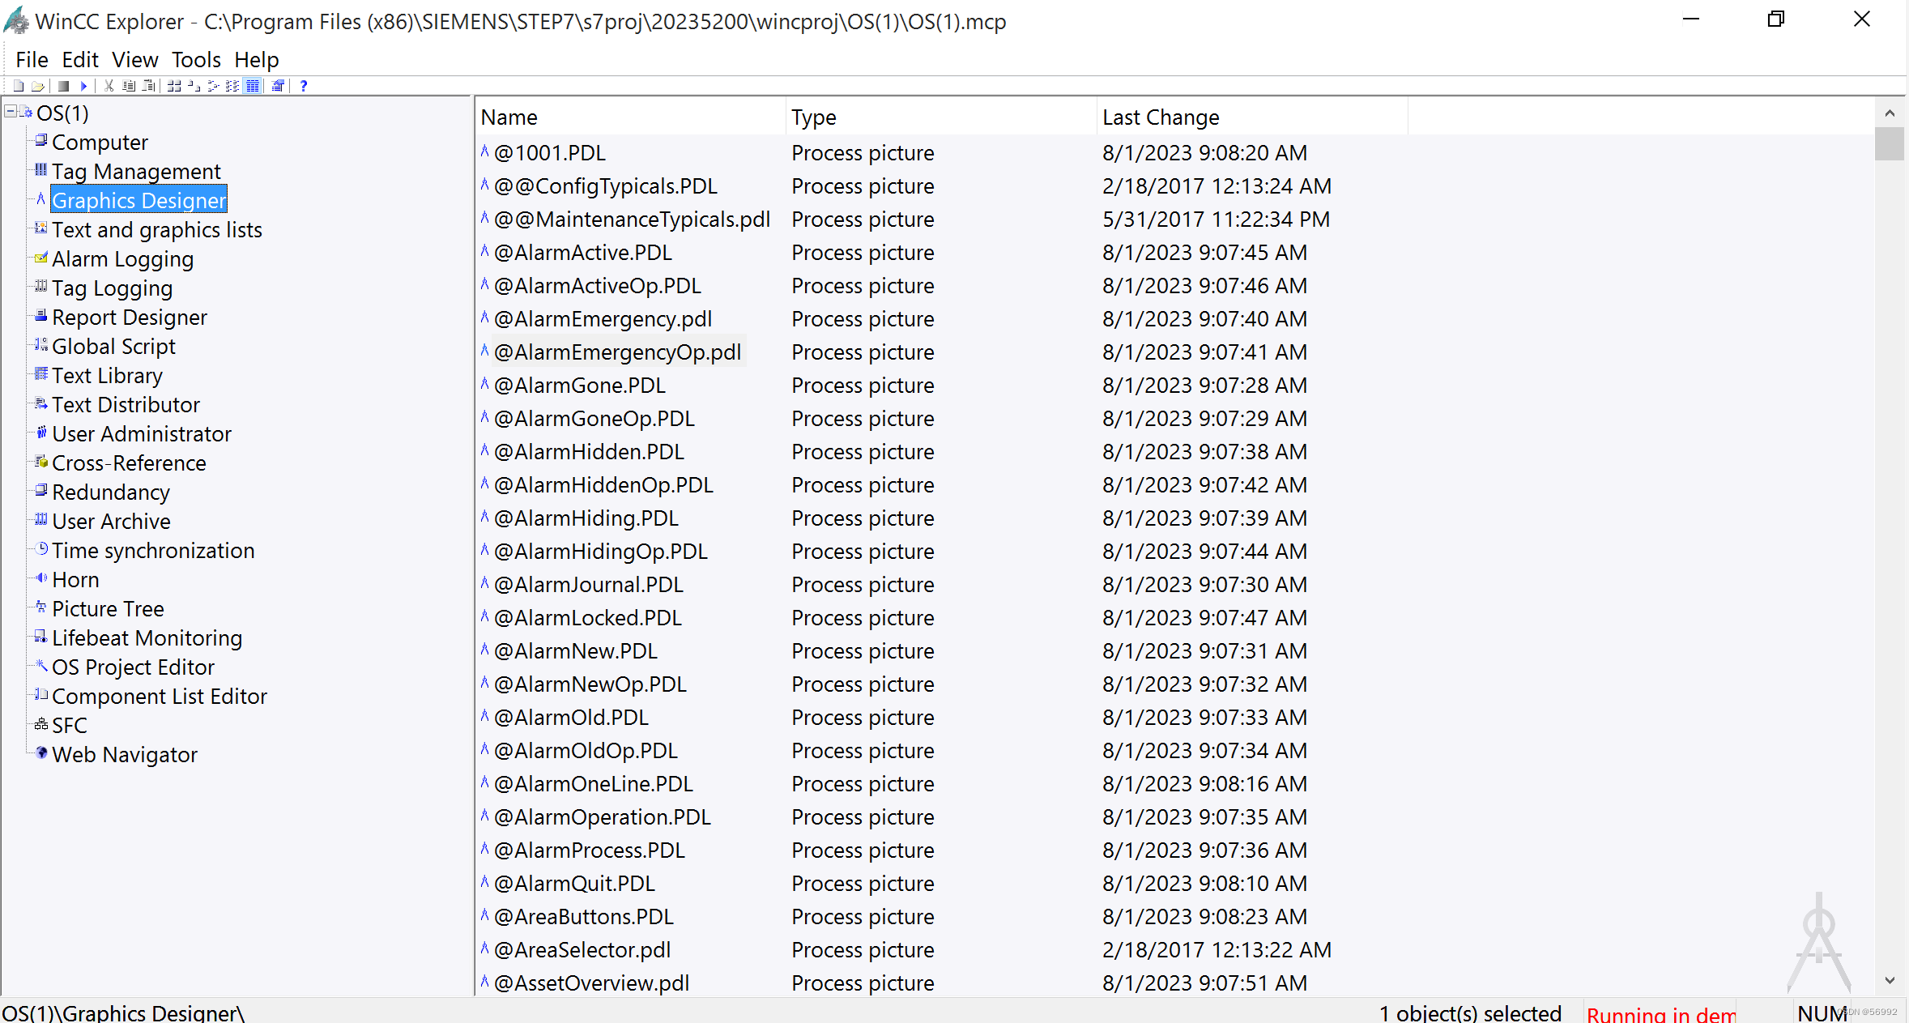This screenshot has width=1909, height=1023.
Task: Click the blue Help question mark icon
Action: pos(304,86)
